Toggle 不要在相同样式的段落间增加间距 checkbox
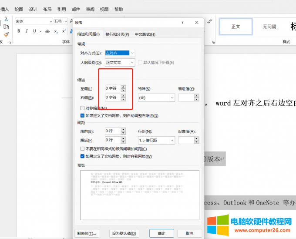 click(83, 149)
